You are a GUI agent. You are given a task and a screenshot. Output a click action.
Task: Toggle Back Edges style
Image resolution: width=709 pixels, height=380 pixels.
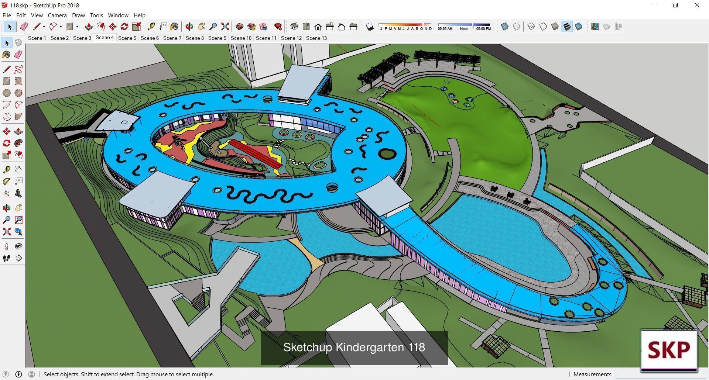click(x=517, y=27)
